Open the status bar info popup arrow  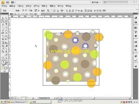[x=55, y=98]
